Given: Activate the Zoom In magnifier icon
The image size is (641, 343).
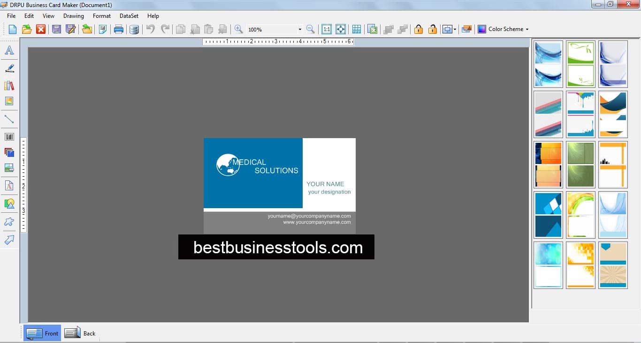Looking at the screenshot, I should tap(238, 29).
